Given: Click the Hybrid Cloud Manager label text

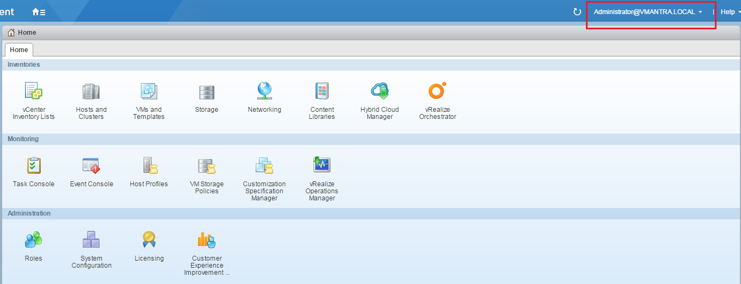Looking at the screenshot, I should pyautogui.click(x=380, y=113).
